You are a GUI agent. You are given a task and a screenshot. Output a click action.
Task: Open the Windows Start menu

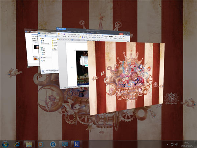click(x=5, y=144)
